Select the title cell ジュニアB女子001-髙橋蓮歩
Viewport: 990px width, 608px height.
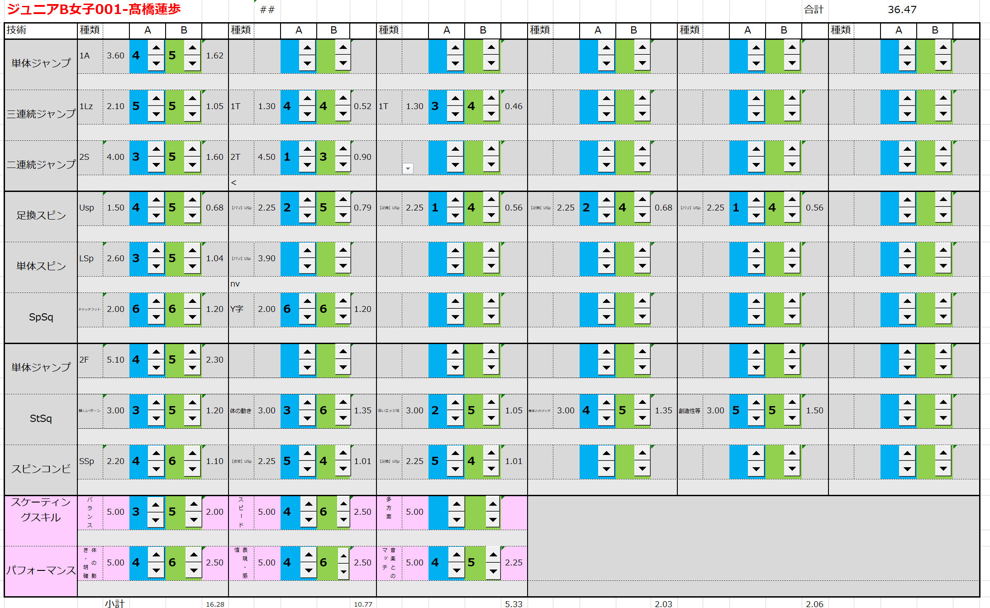coord(94,10)
